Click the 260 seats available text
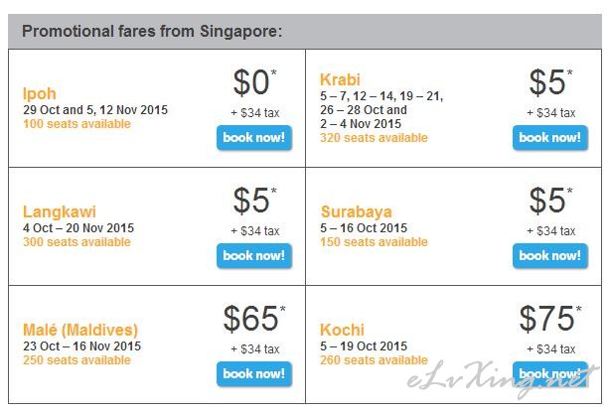610x412 pixels. tap(374, 360)
